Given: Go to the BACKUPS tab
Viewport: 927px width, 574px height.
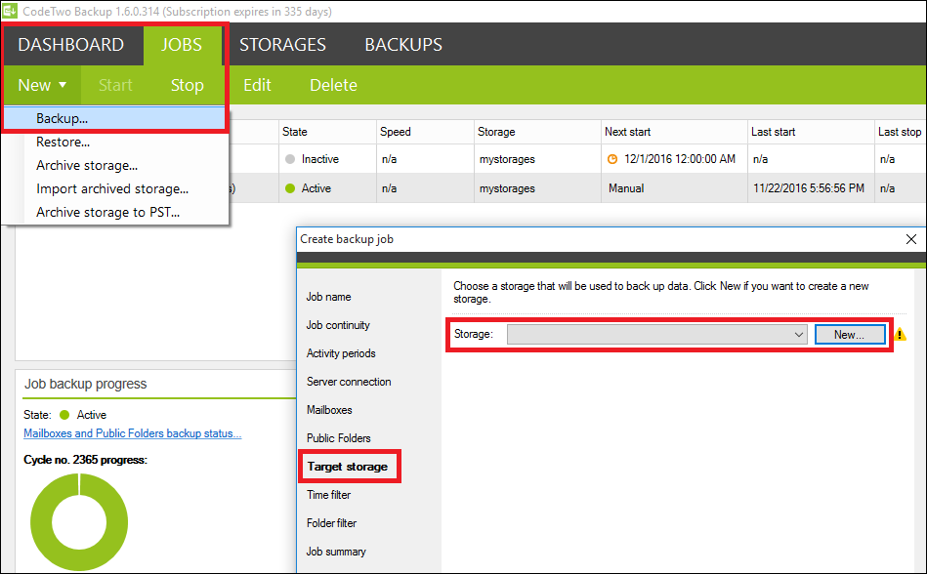Looking at the screenshot, I should [403, 44].
